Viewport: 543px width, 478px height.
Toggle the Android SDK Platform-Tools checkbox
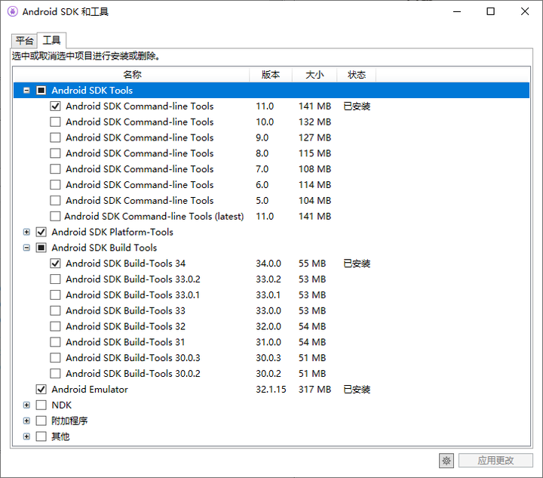click(x=41, y=233)
